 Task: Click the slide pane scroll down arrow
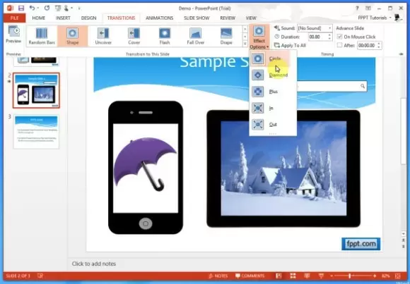click(404, 234)
